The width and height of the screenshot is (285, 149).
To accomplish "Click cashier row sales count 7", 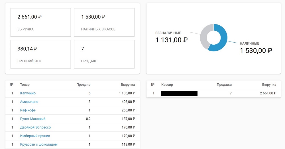I will point(231,93).
